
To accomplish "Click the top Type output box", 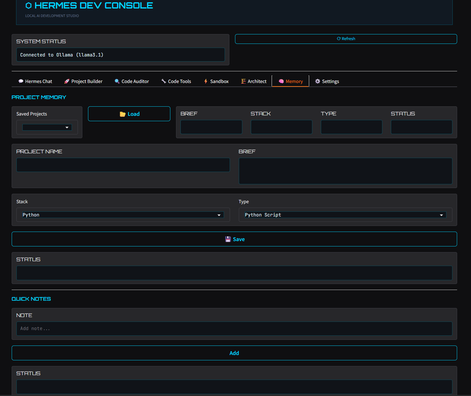I will 351,127.
